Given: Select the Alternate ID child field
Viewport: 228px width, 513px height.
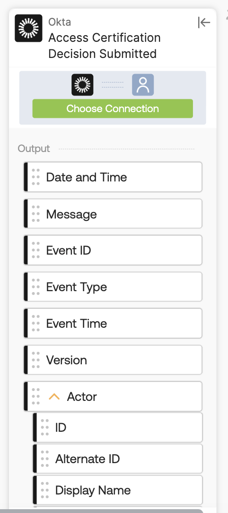Looking at the screenshot, I should coord(118,459).
